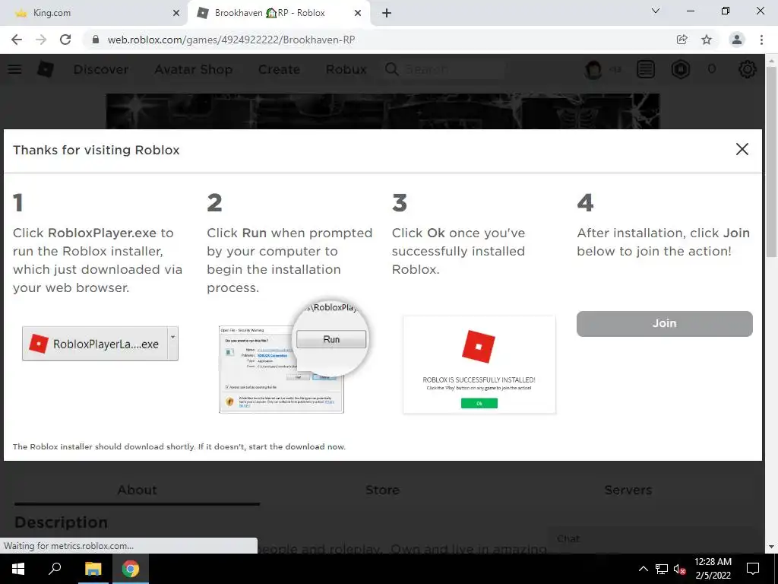Click the Join button

[664, 323]
